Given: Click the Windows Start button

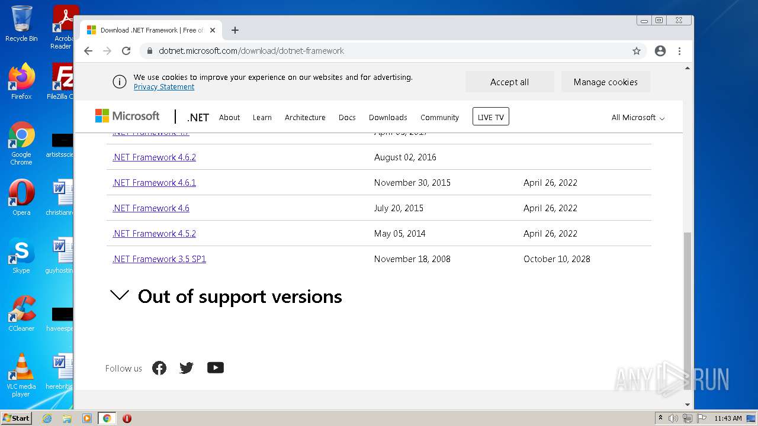Looking at the screenshot, I should 16,418.
